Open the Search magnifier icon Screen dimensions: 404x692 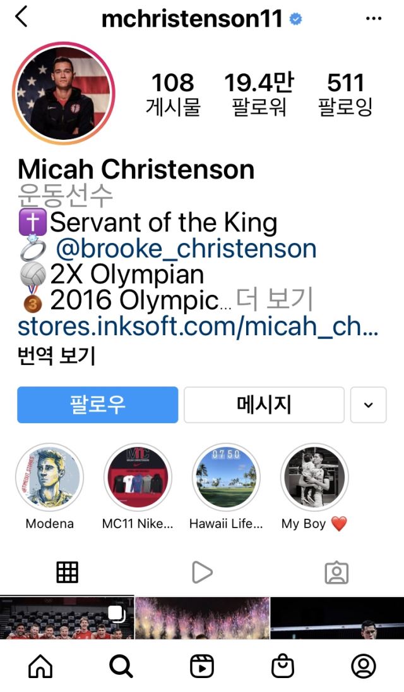(121, 666)
